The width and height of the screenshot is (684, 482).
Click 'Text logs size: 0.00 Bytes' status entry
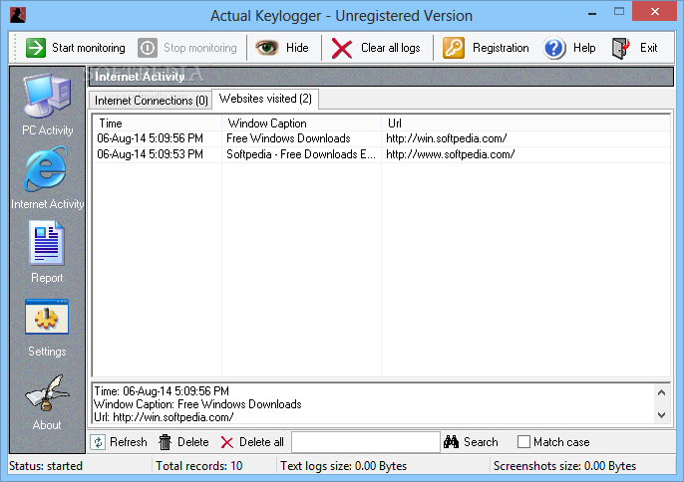(x=343, y=466)
